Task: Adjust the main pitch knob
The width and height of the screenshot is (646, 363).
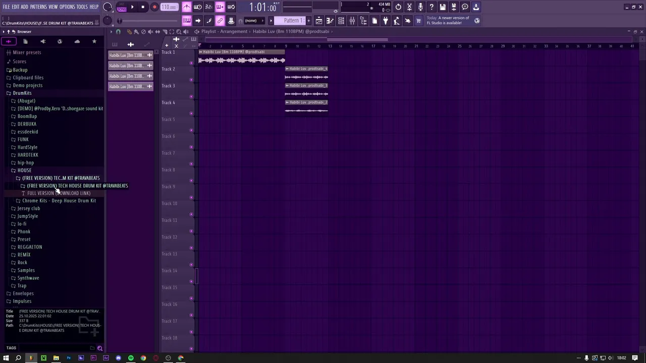Action: tap(107, 21)
